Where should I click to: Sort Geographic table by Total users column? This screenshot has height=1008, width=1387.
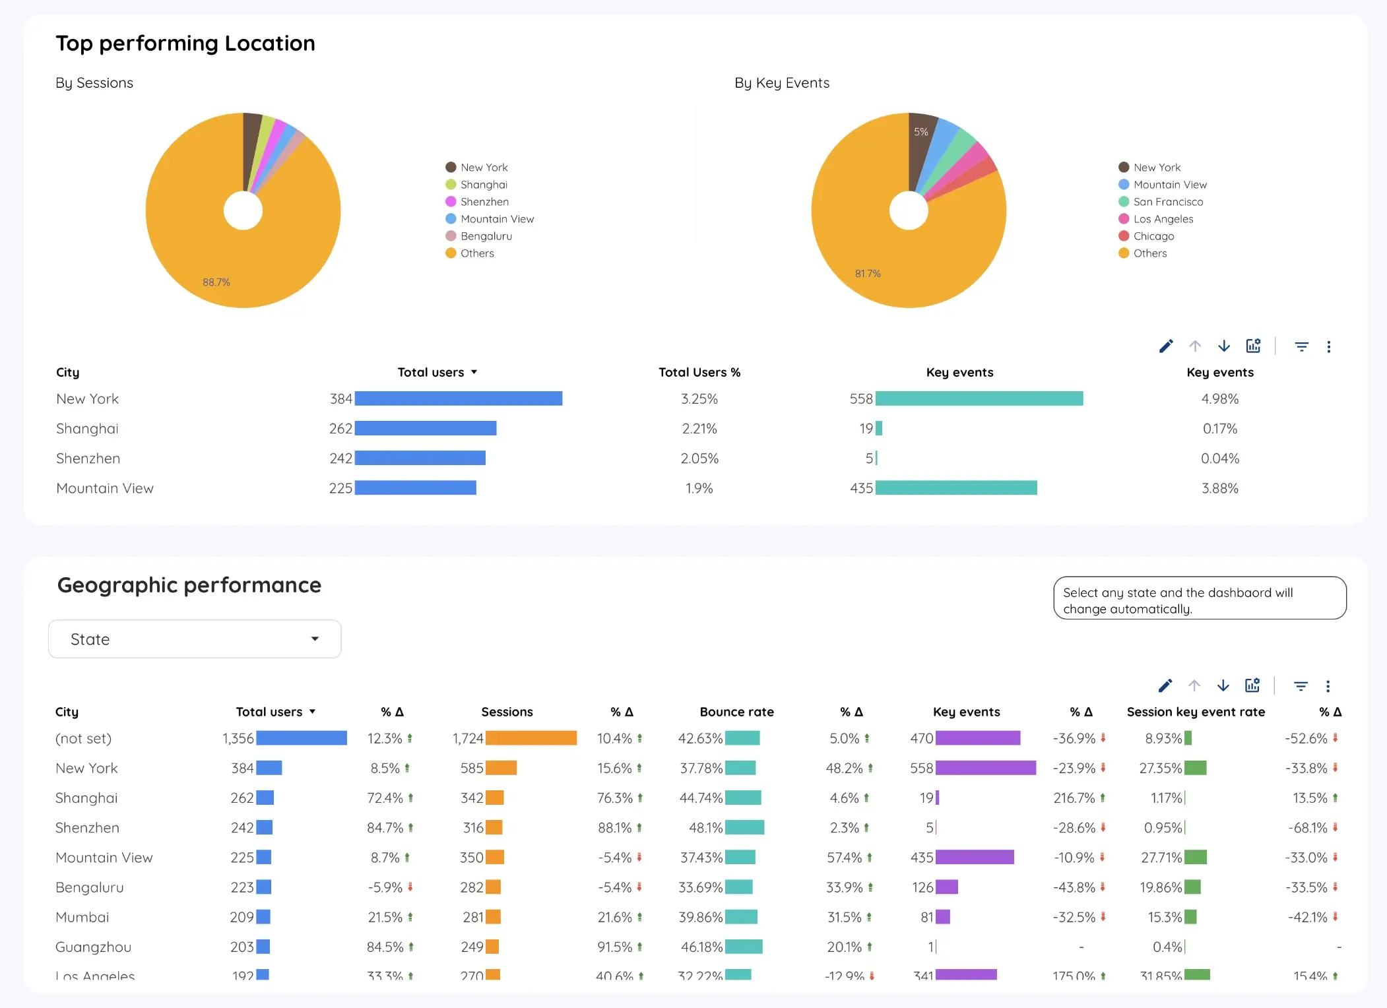[x=276, y=712]
